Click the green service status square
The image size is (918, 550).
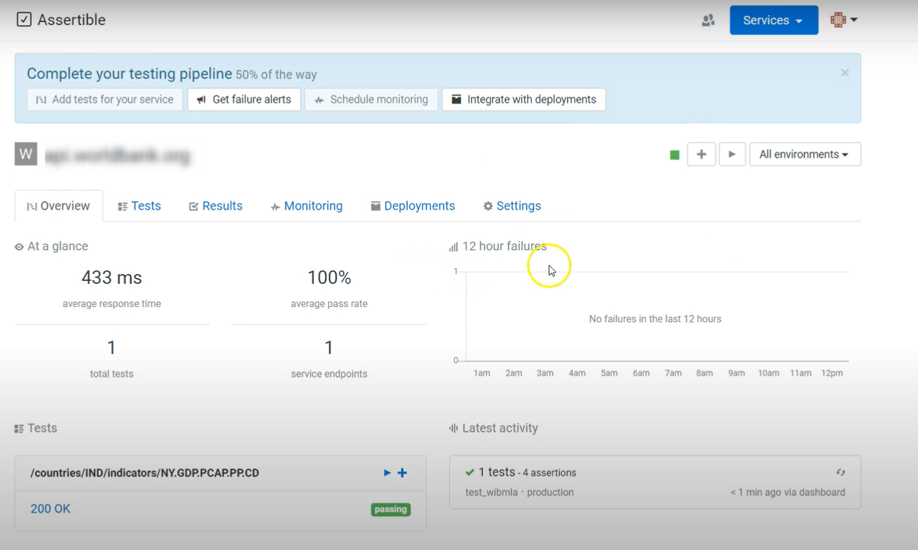click(674, 155)
